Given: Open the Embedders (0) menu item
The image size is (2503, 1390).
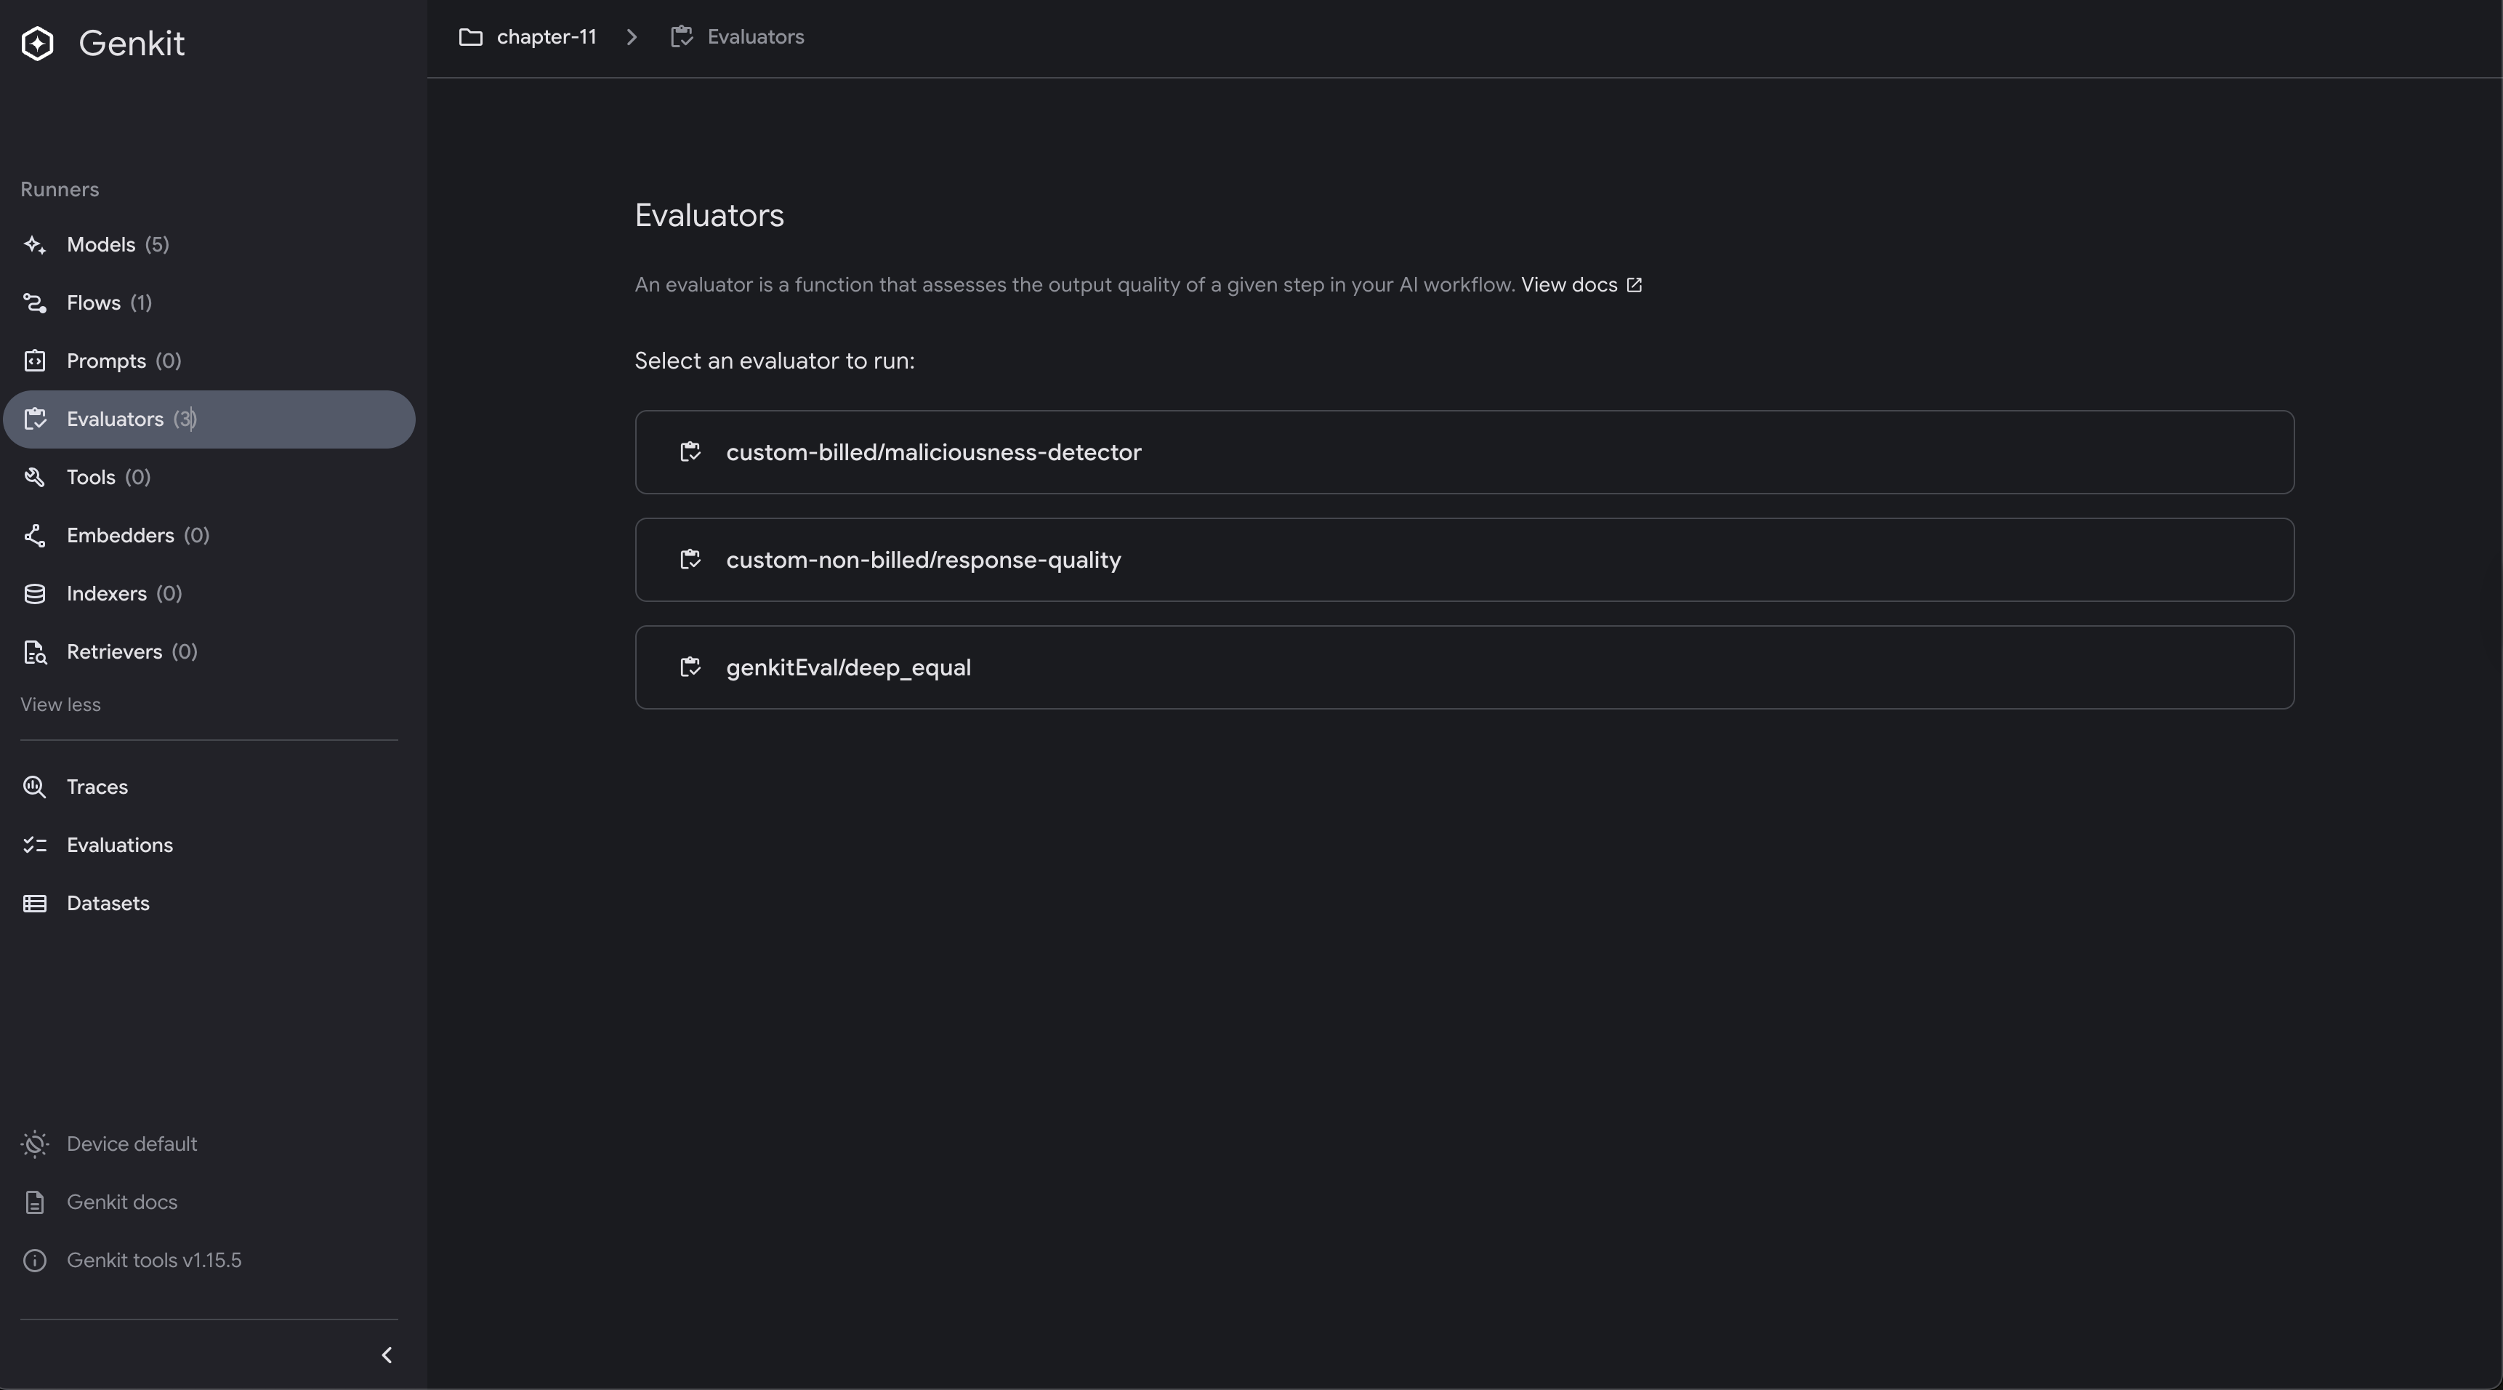Looking at the screenshot, I should tap(209, 536).
